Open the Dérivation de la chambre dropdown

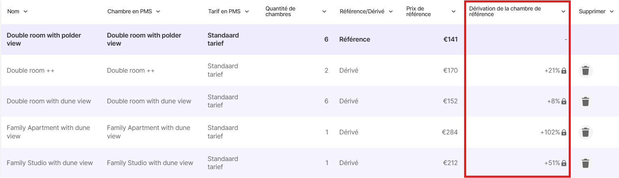(x=563, y=12)
